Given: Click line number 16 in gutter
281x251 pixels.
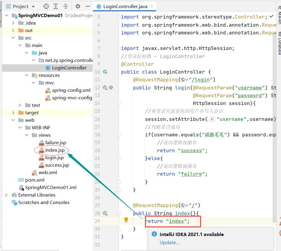Looking at the screenshot, I should (97, 119).
